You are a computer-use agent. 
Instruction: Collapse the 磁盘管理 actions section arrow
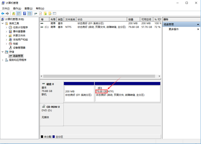tap(198, 24)
